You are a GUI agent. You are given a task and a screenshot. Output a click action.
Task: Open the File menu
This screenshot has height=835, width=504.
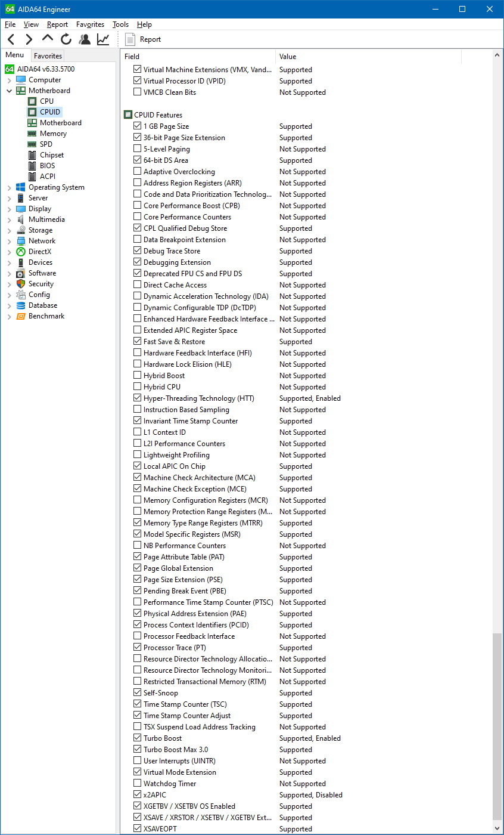click(x=10, y=24)
